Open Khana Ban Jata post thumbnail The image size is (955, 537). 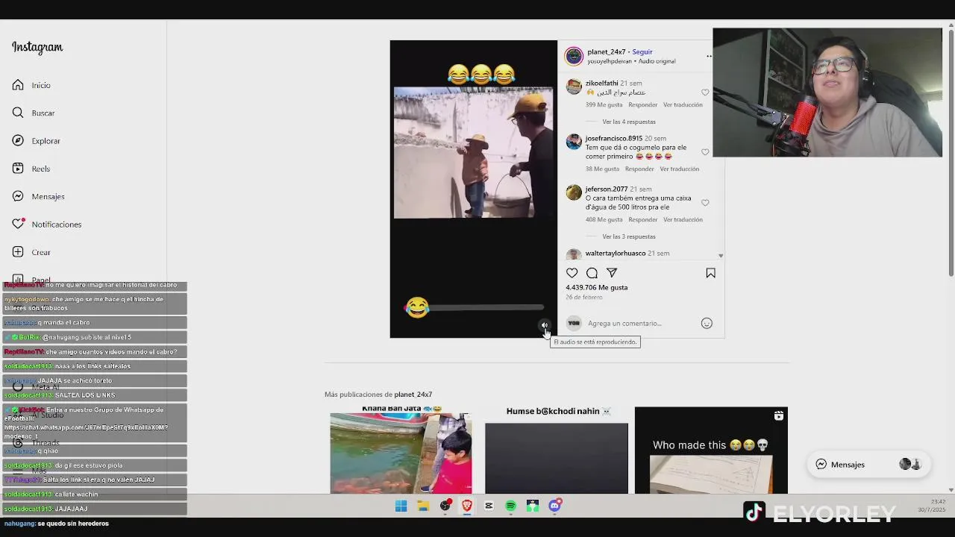pos(401,449)
